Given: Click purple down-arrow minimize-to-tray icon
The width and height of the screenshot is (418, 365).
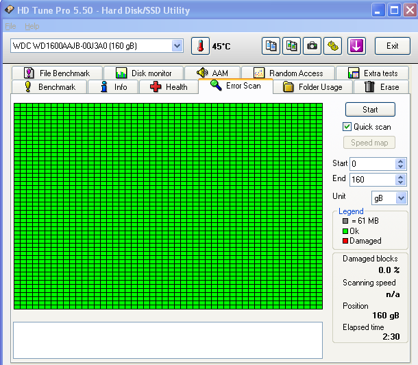Looking at the screenshot, I should (x=356, y=46).
